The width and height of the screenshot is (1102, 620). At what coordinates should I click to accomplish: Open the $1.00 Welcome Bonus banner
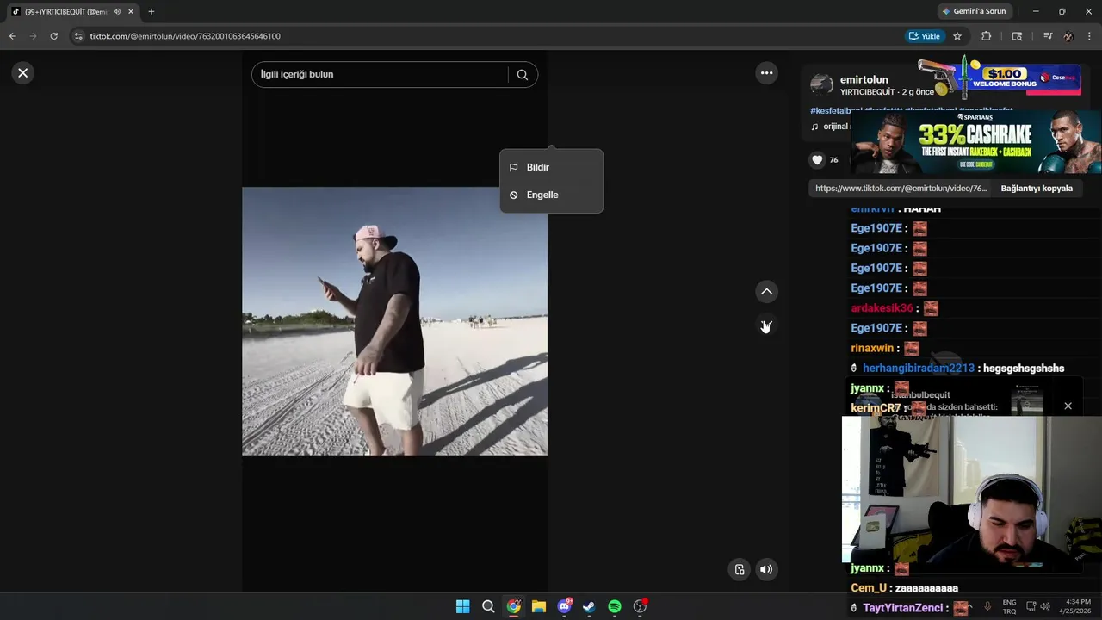click(x=999, y=77)
